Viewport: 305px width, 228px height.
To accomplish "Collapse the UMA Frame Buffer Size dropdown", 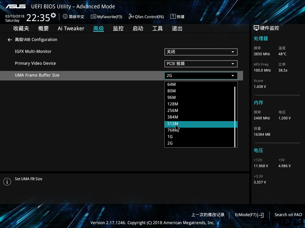I will click(x=201, y=76).
